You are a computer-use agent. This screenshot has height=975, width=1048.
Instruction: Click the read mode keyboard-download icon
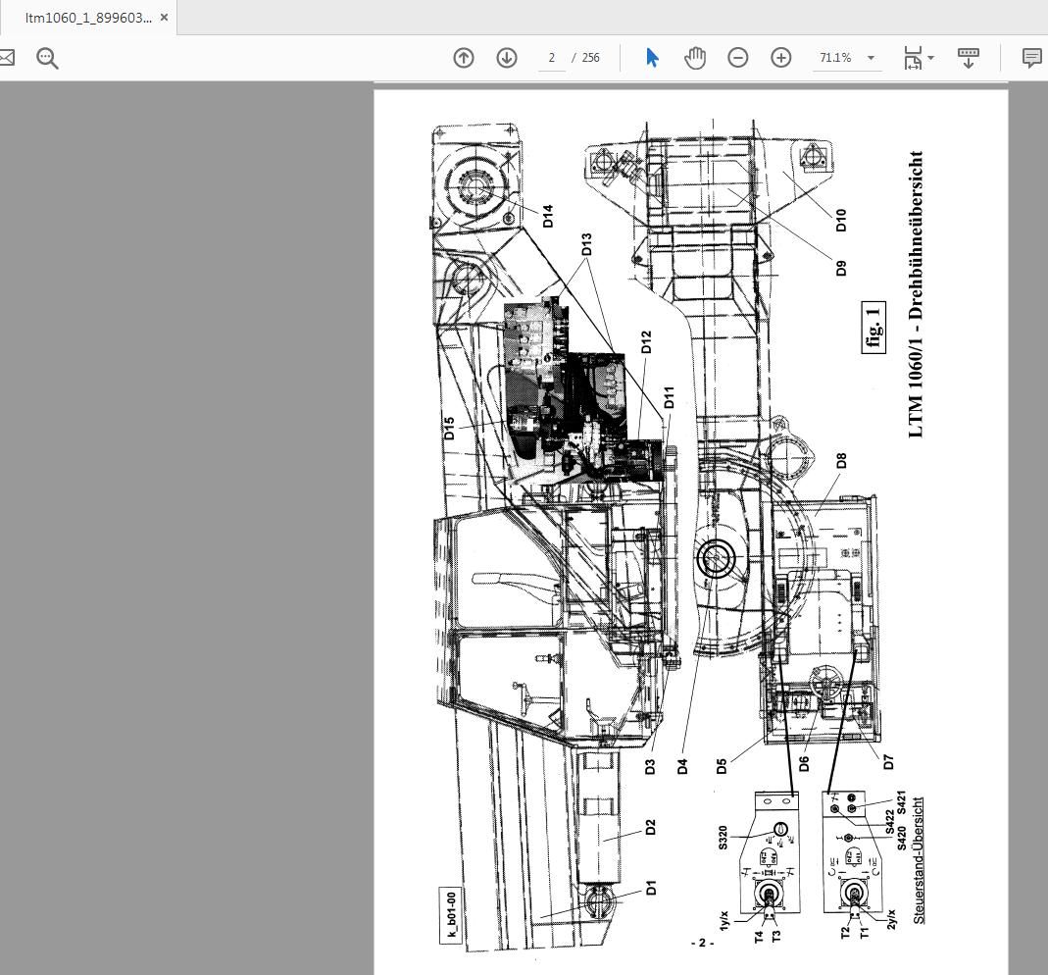(968, 58)
